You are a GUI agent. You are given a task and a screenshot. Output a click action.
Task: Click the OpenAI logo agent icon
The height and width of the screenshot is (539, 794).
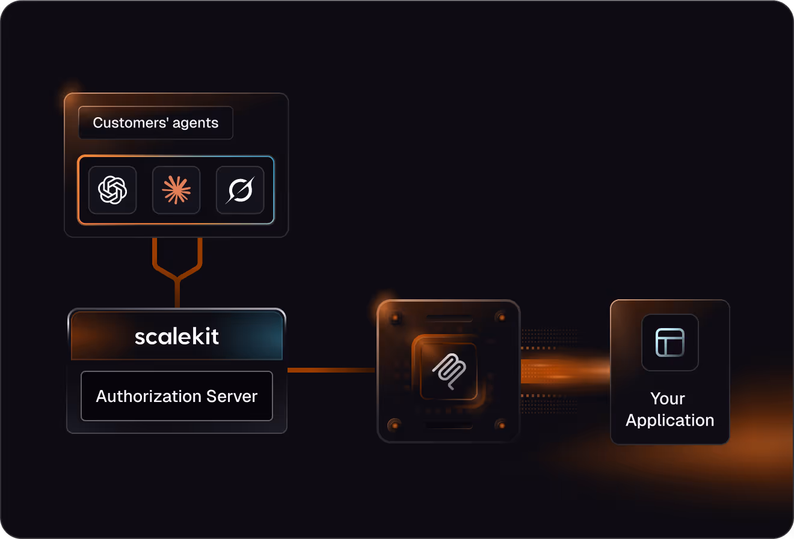112,190
